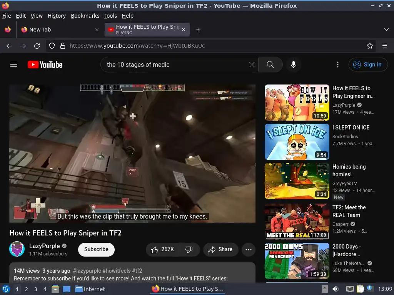
Task: Open Homies being homies thumbnail
Action: (x=297, y=181)
